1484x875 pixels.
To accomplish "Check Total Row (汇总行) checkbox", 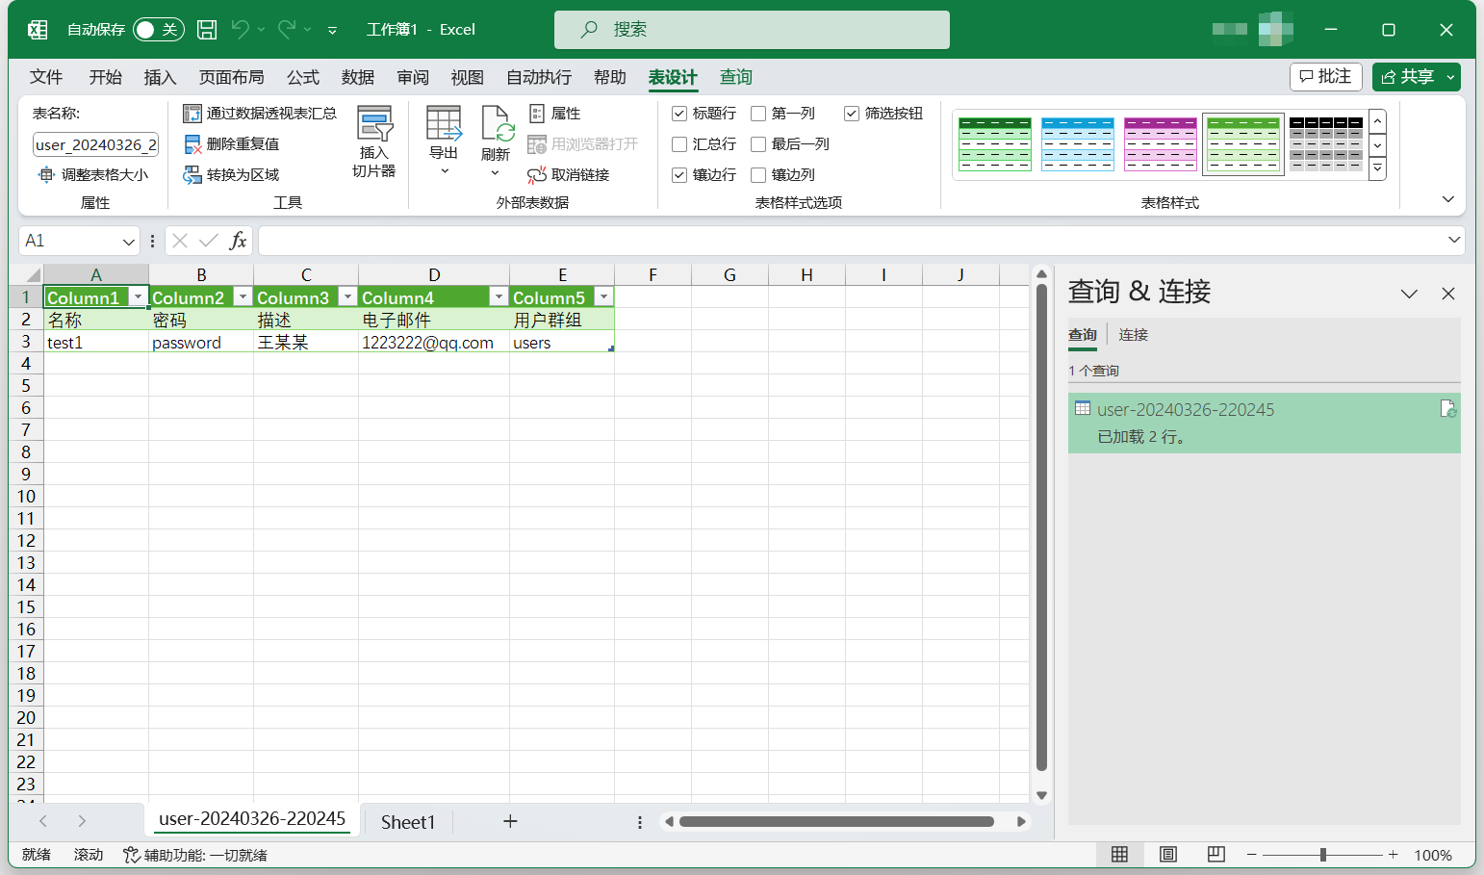I will coord(679,144).
